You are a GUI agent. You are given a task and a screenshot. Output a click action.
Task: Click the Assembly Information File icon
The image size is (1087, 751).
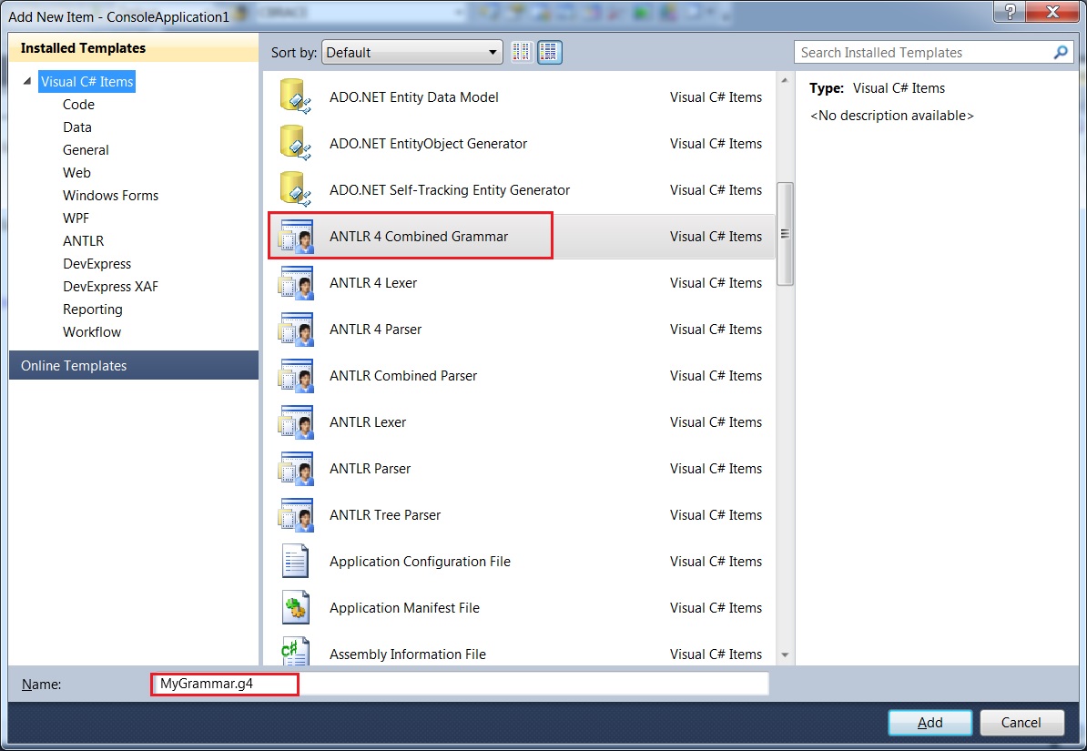pyautogui.click(x=295, y=652)
